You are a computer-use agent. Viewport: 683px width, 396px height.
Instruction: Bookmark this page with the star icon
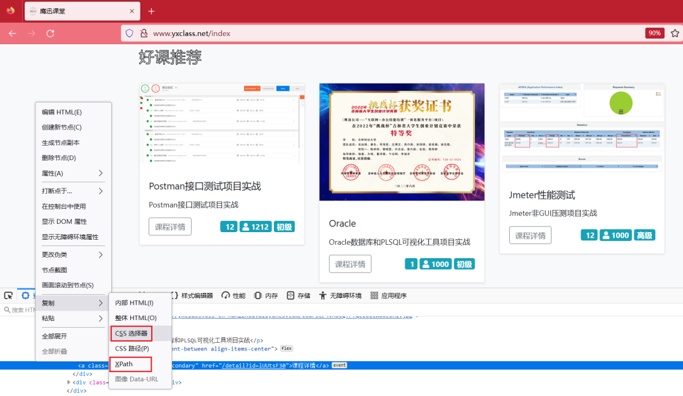[675, 33]
